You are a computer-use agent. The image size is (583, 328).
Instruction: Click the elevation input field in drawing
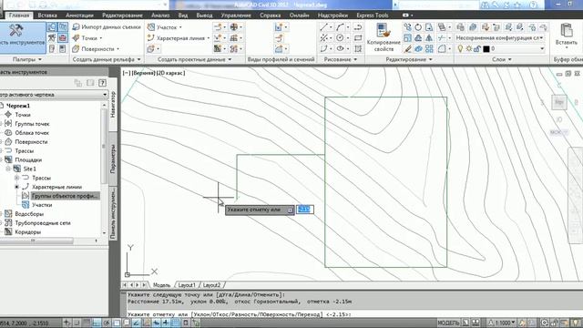[304, 210]
